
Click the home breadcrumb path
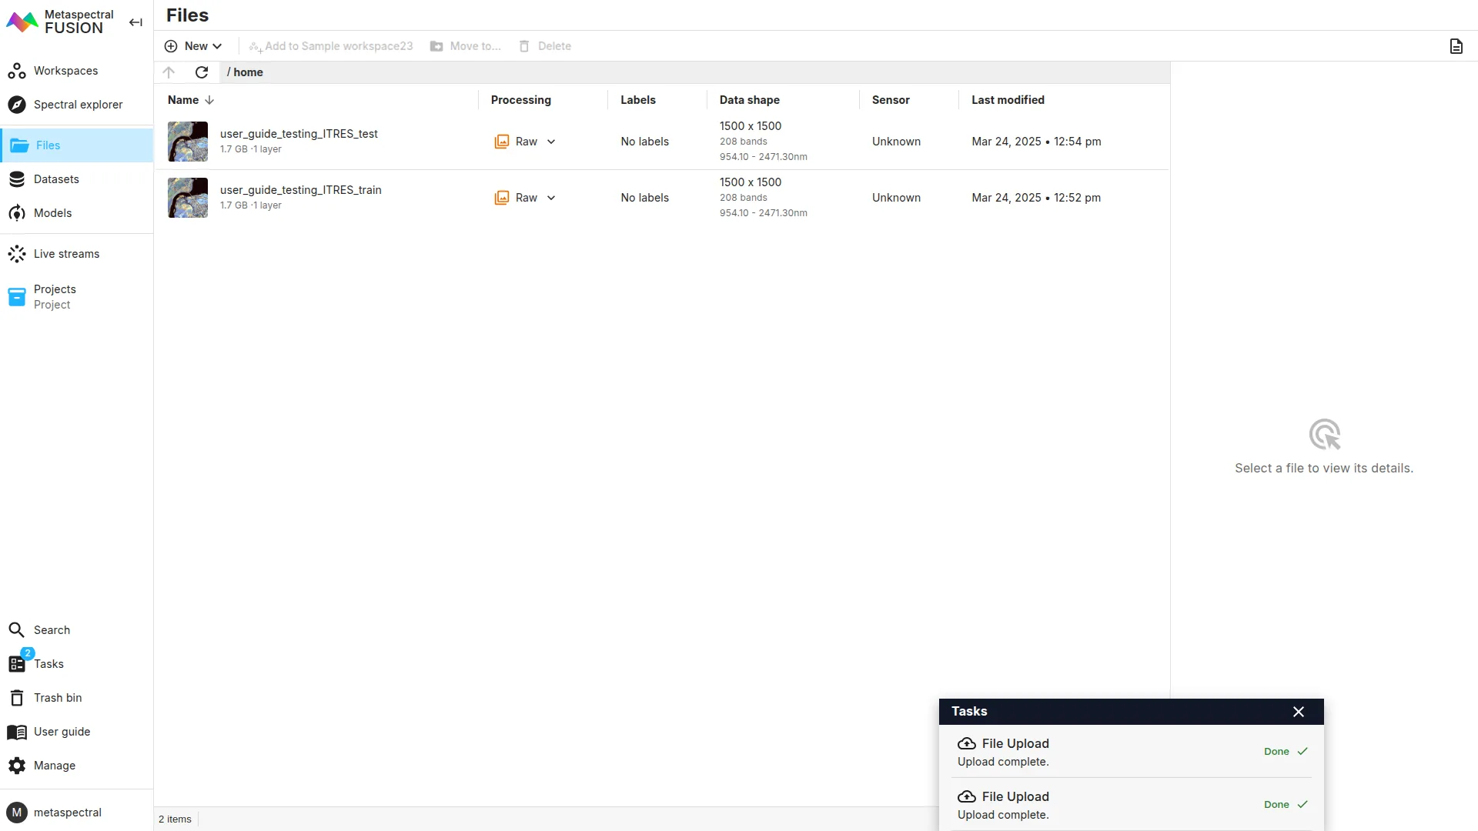248,72
